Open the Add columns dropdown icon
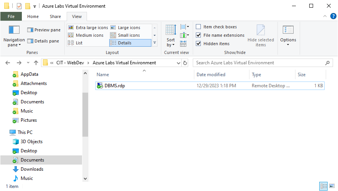Viewport: 338px width, 191px height. pos(185,35)
